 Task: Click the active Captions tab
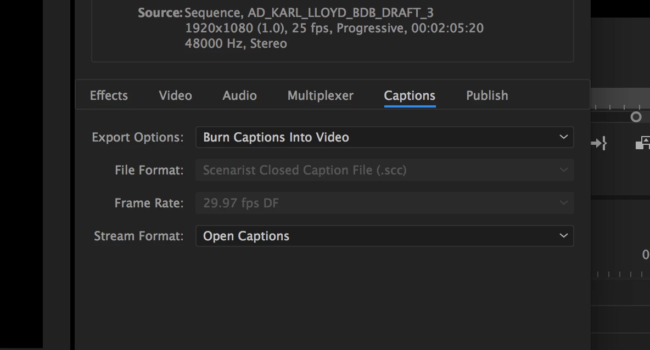tap(410, 95)
